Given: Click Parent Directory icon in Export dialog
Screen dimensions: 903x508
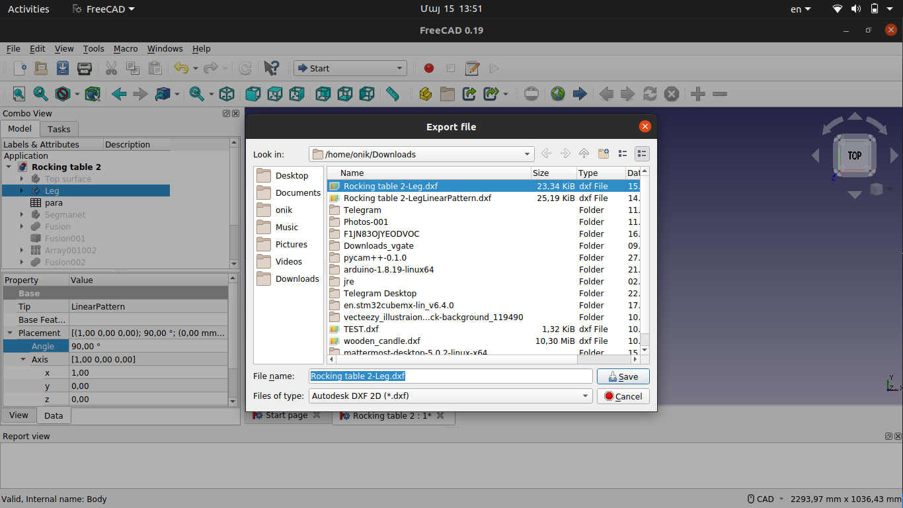Looking at the screenshot, I should [584, 153].
